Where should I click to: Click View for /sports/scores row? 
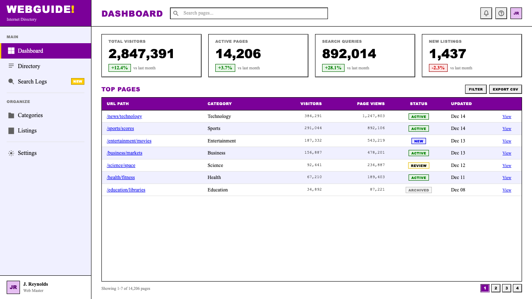(507, 129)
